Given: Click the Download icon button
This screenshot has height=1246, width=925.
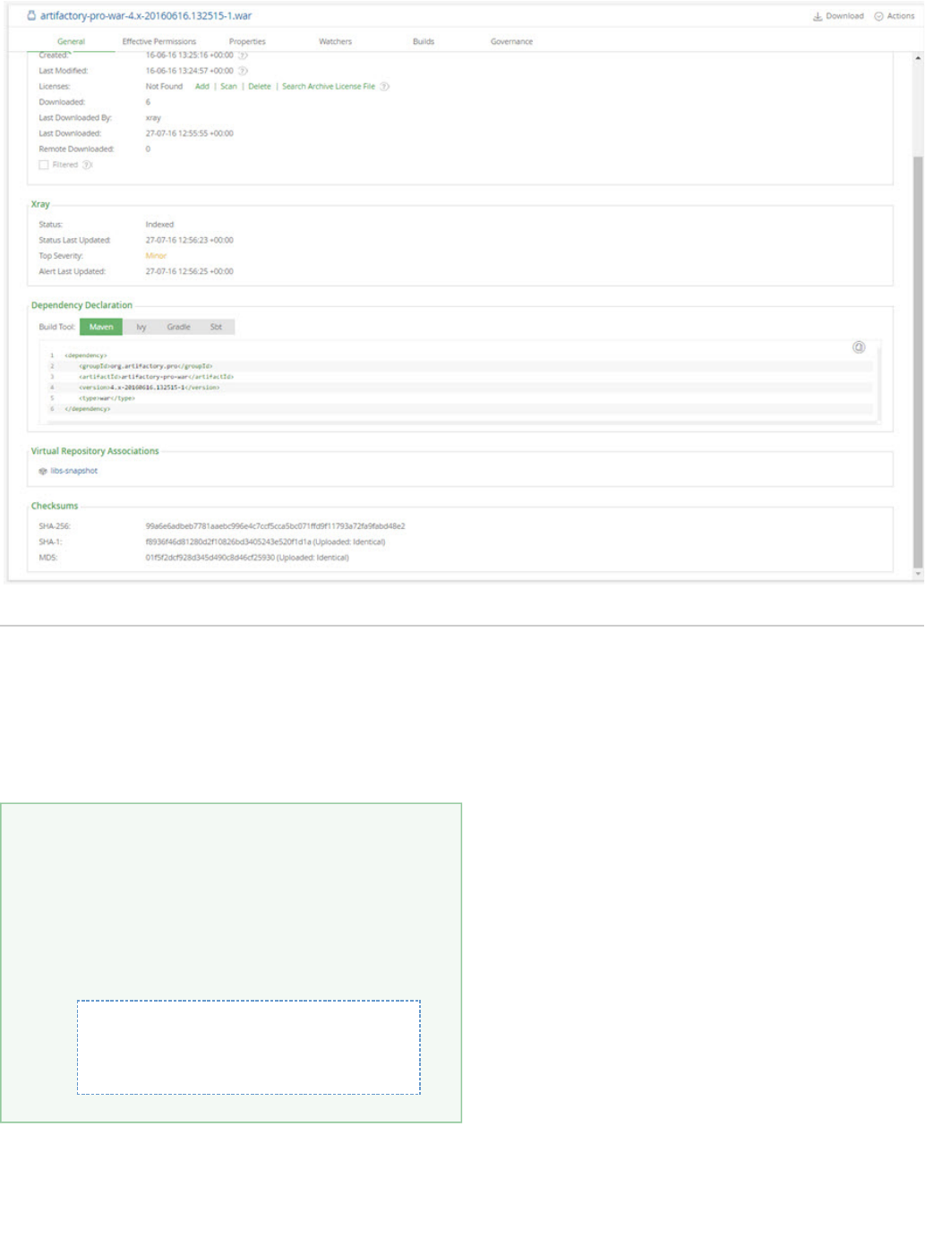Looking at the screenshot, I should [838, 16].
